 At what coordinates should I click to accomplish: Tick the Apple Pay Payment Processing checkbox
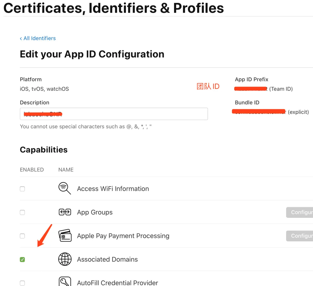coord(22,236)
